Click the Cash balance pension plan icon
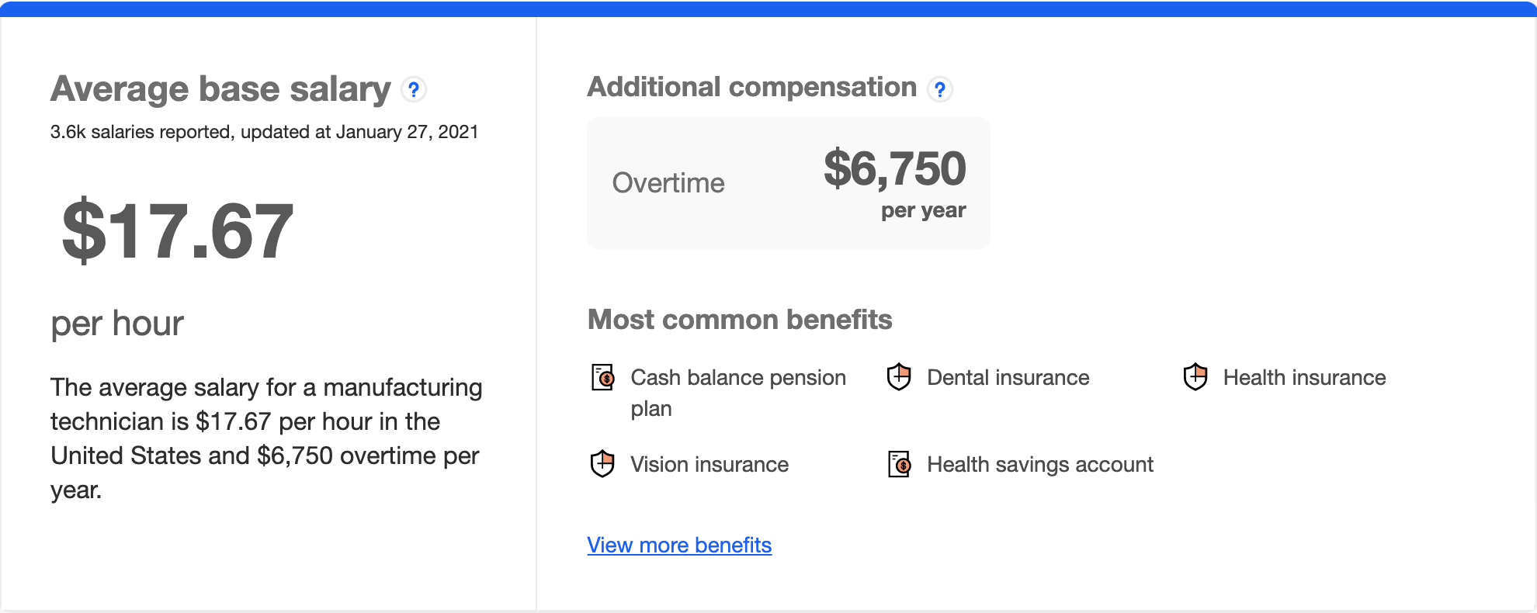This screenshot has height=613, width=1537. pyautogui.click(x=603, y=377)
